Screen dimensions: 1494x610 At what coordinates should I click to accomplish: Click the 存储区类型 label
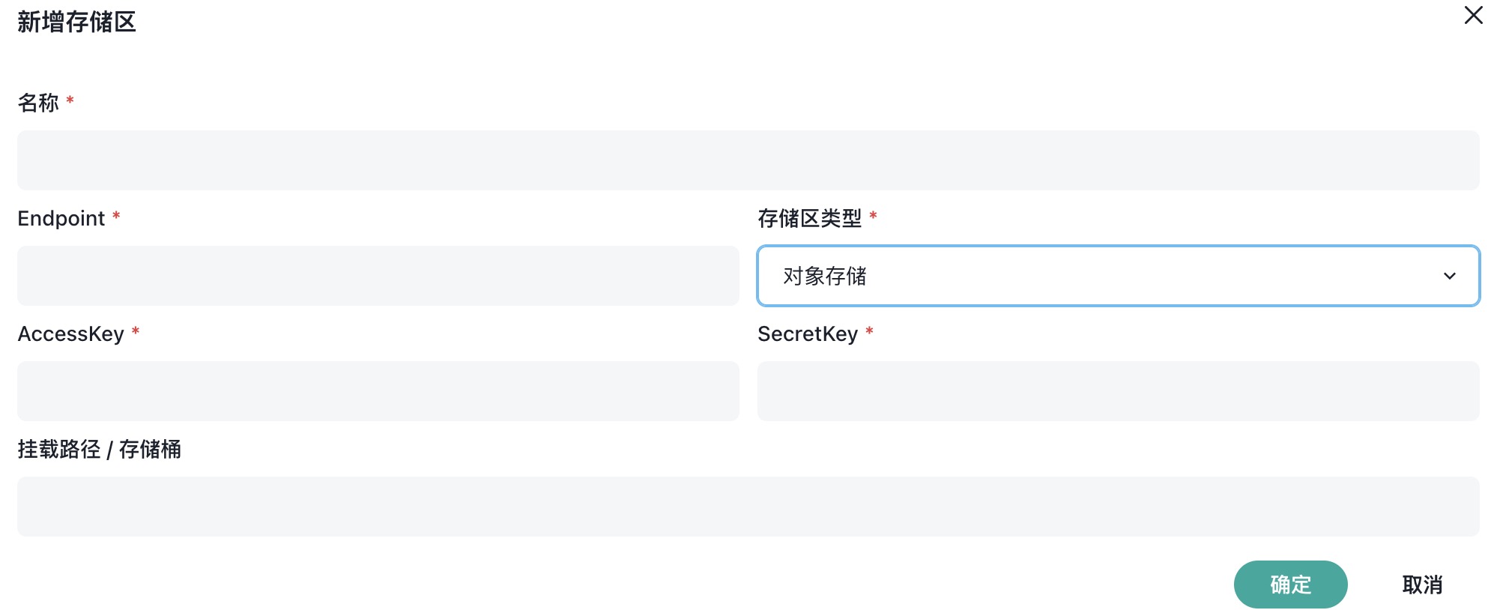(809, 218)
